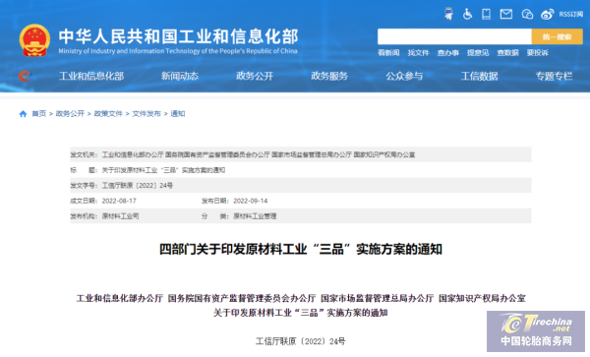Click the RSS订阅 link
590x357 pixels.
[570, 15]
